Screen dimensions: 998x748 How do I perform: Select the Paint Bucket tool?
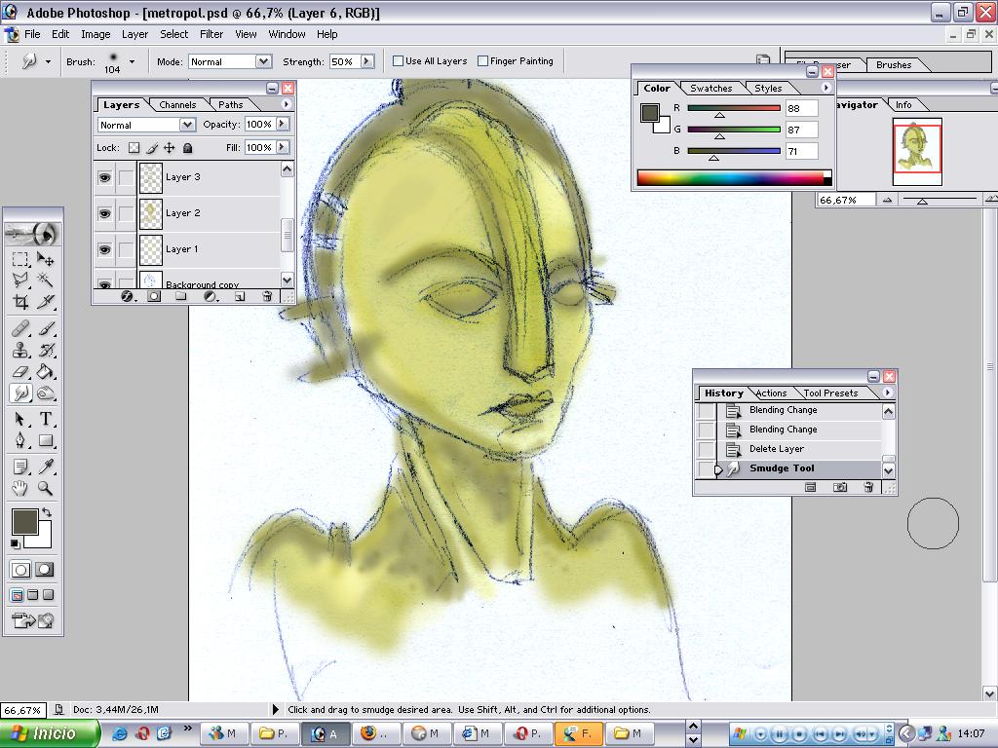(x=45, y=371)
